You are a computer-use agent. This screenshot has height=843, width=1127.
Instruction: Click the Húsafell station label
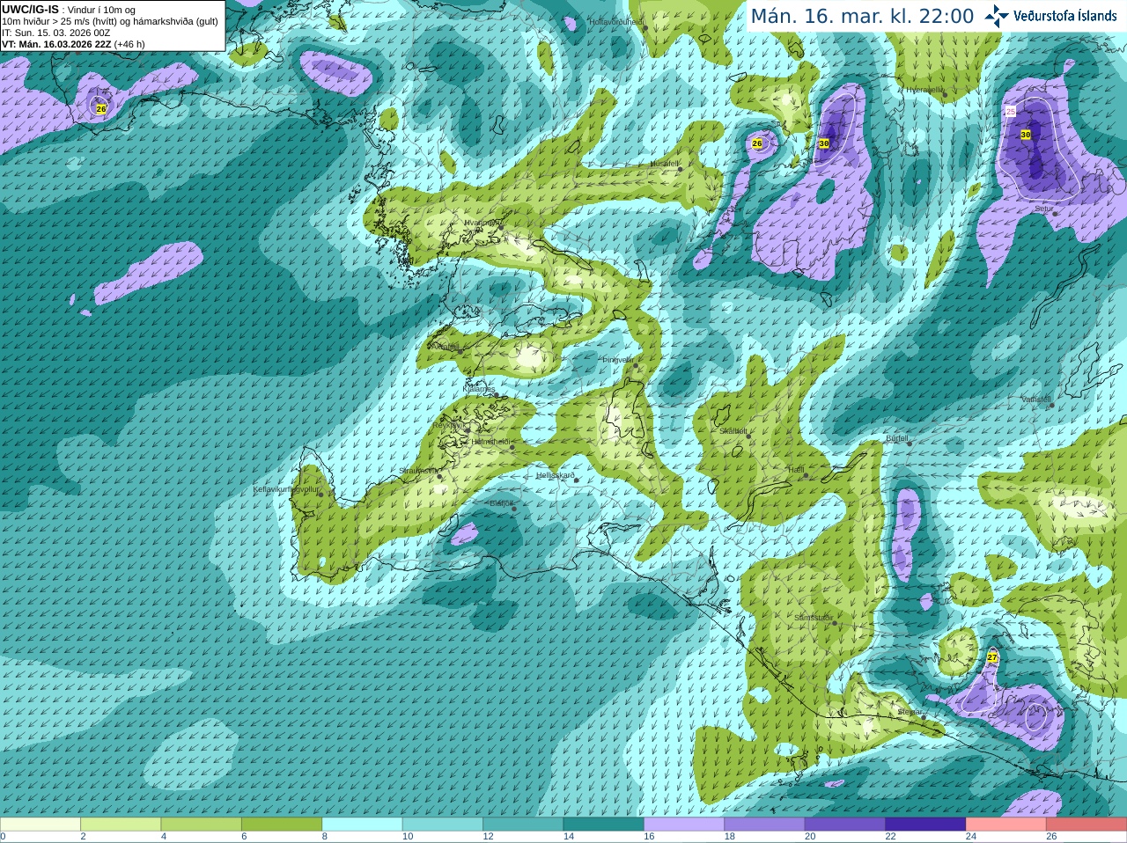[665, 164]
